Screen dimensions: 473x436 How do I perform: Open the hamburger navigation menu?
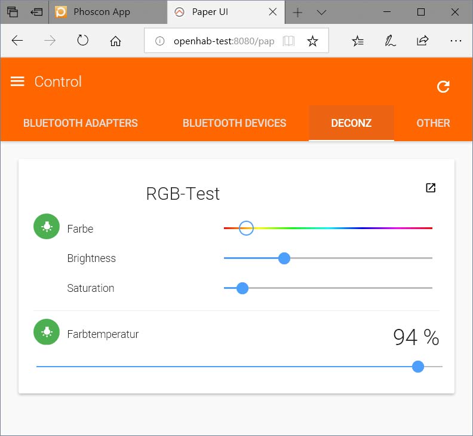tap(17, 81)
